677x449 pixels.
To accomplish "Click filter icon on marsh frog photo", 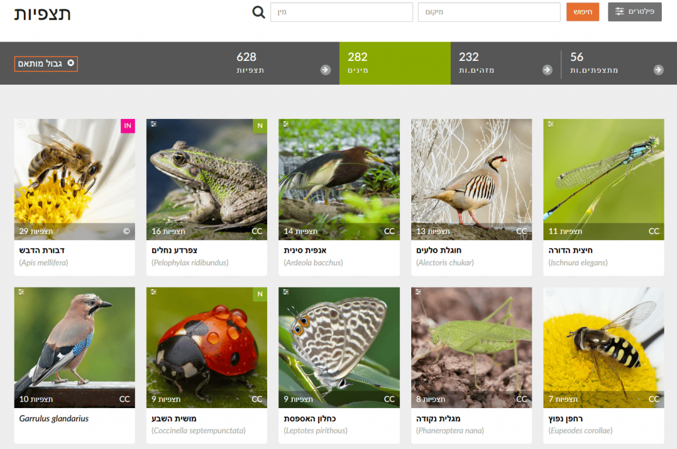I will (x=153, y=124).
